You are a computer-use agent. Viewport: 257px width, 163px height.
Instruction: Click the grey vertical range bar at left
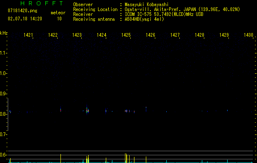[x=8, y=115]
